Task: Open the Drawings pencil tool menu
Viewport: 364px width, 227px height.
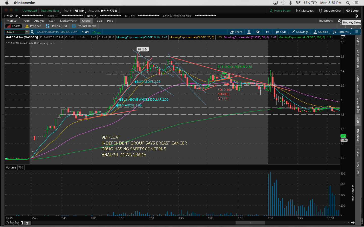Action: click(300, 32)
